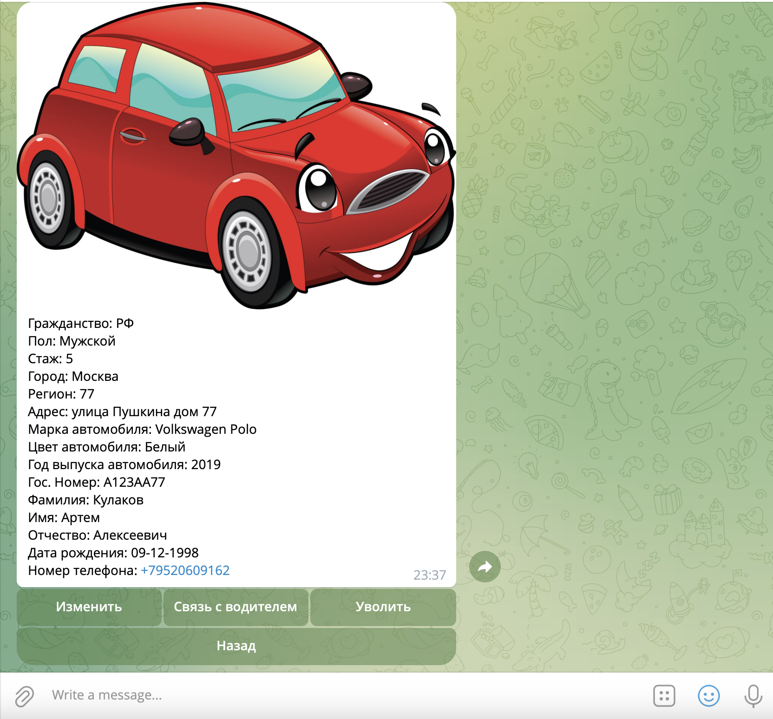The width and height of the screenshot is (773, 719).
Task: Focus the Write a message input field
Action: pos(325,695)
